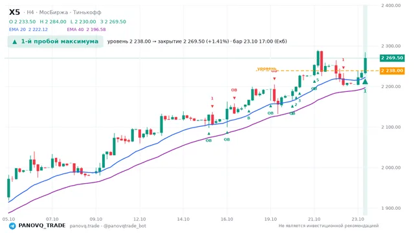Open the panovq.trade link in the footer
Image resolution: width=414 pixels, height=233 pixels.
[x=85, y=226]
